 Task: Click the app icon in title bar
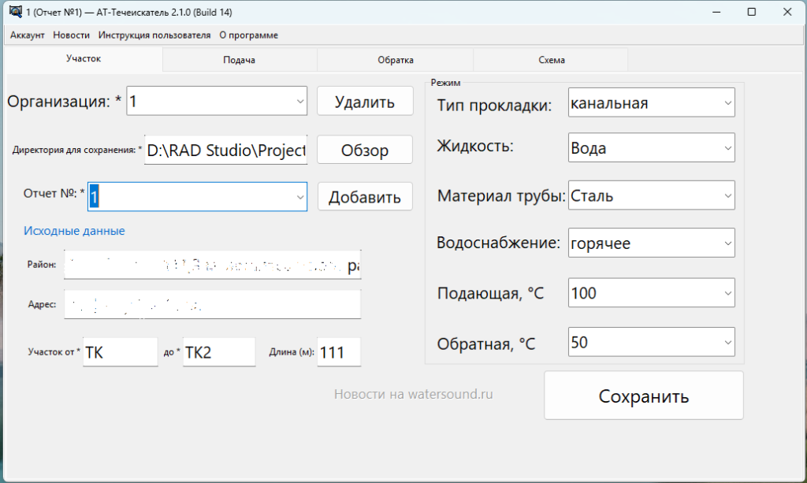(14, 12)
